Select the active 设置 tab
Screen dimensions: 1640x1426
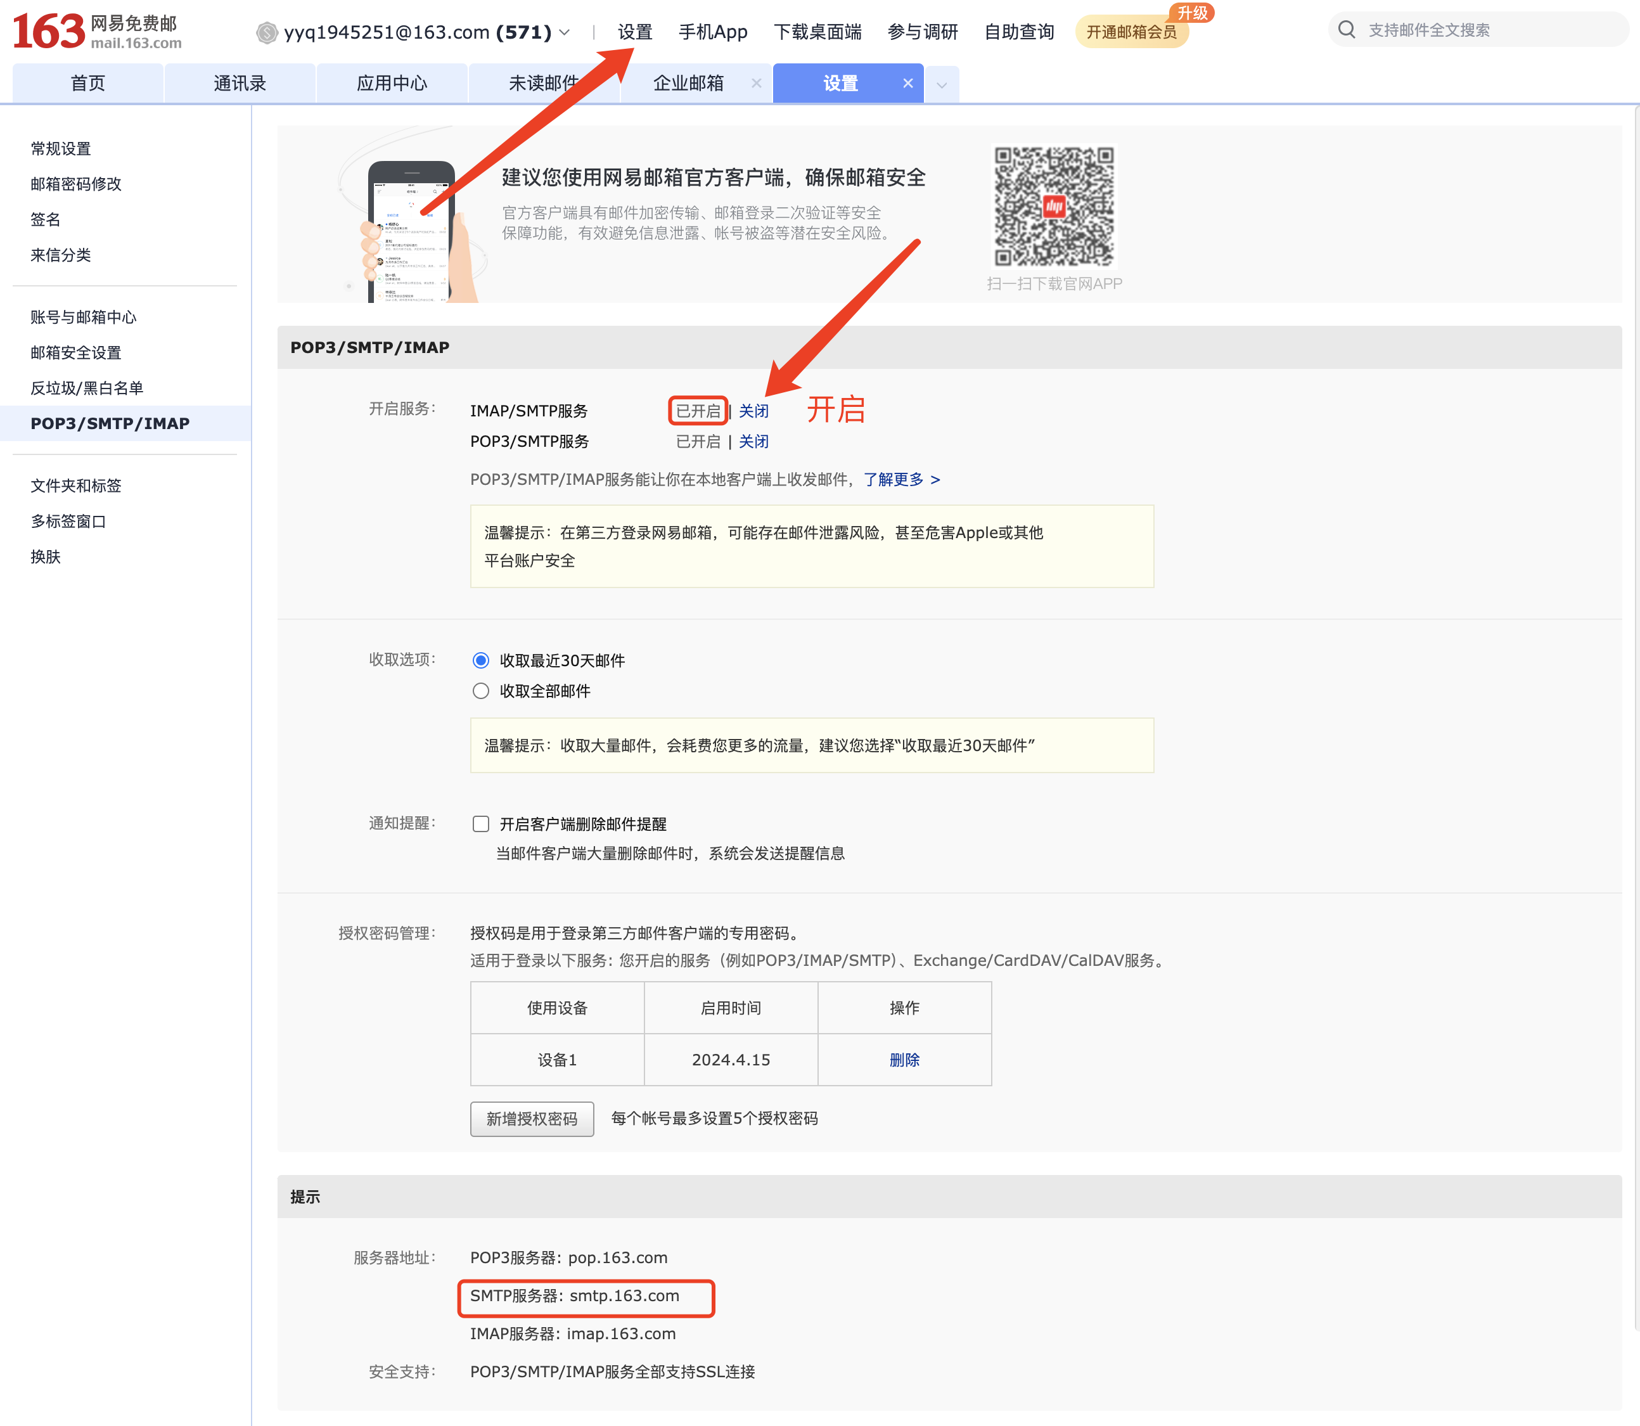click(x=840, y=84)
